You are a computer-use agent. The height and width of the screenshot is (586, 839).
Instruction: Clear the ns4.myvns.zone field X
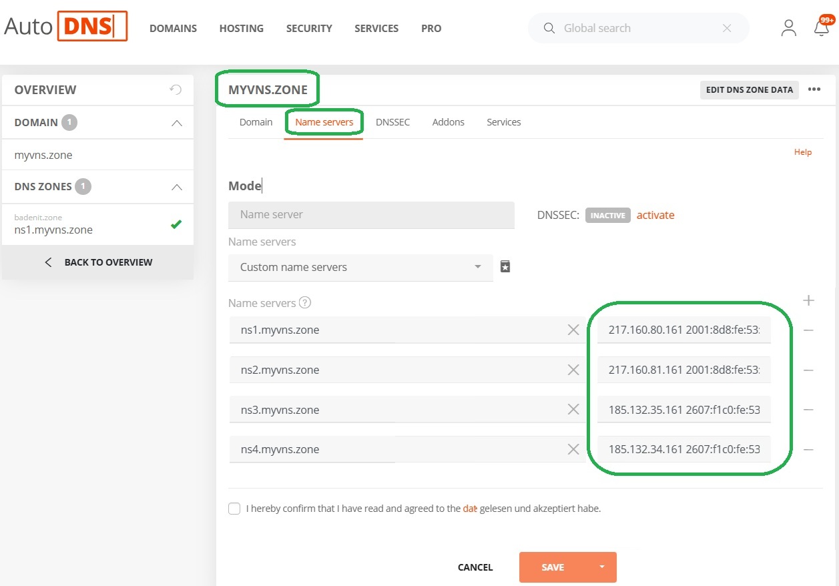(573, 449)
